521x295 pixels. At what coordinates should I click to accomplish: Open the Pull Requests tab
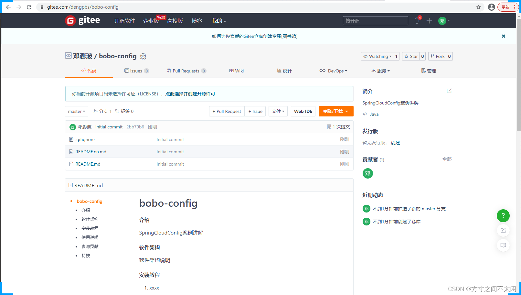tap(186, 71)
